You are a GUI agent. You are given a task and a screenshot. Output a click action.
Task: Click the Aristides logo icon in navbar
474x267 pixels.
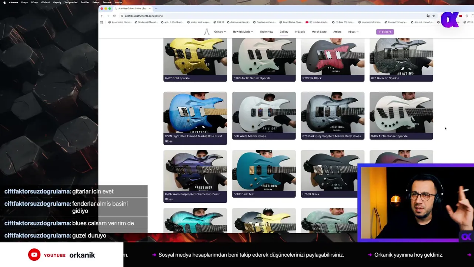[x=207, y=32]
